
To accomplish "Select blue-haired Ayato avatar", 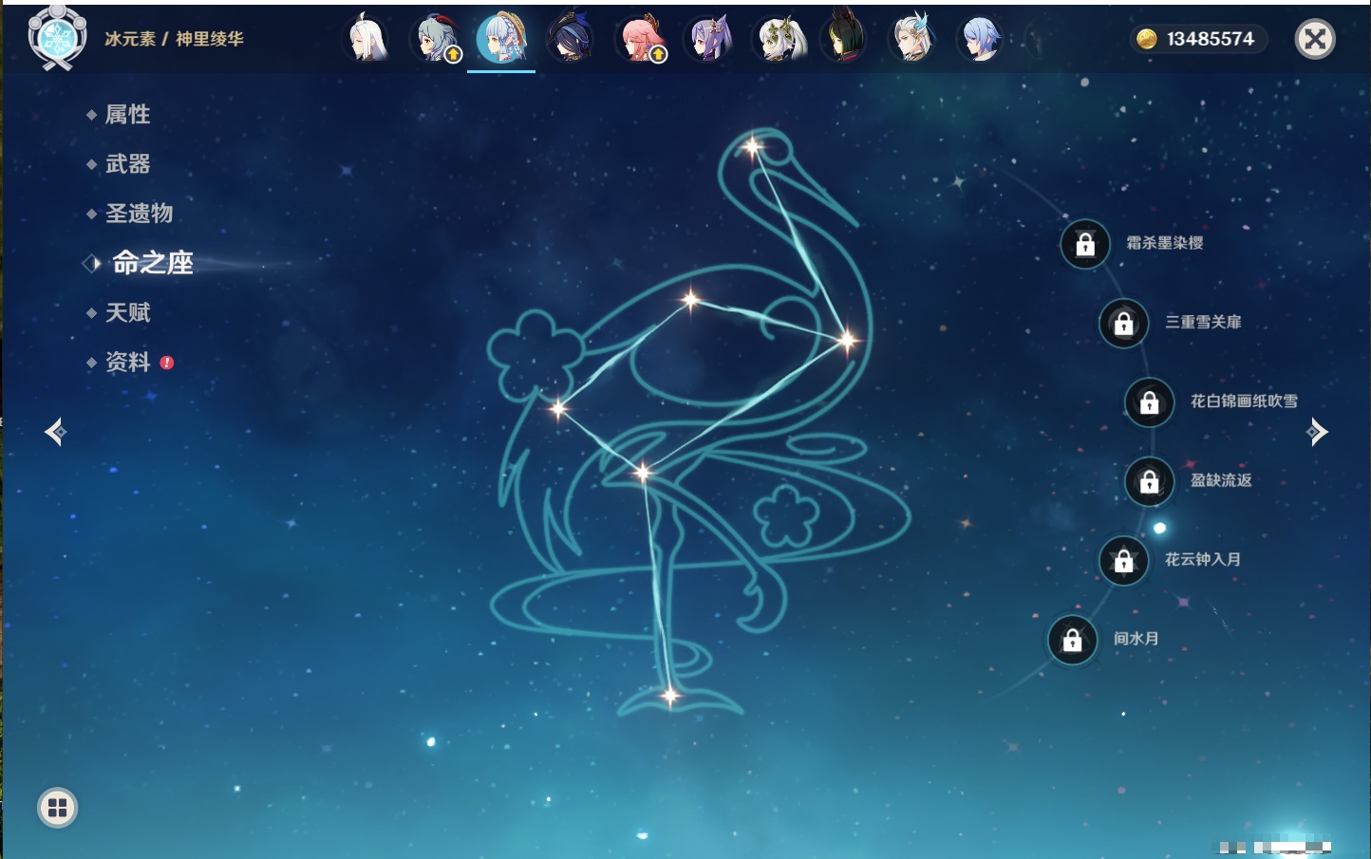I will (x=980, y=39).
